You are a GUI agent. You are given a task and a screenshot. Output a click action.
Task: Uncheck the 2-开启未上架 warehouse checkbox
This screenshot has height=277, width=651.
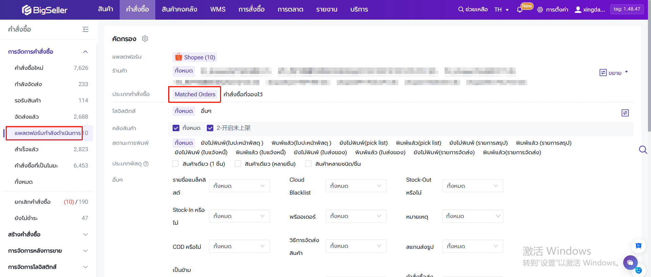210,128
